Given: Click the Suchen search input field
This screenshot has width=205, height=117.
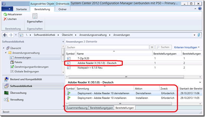Looking at the screenshot, I should point(108,47).
